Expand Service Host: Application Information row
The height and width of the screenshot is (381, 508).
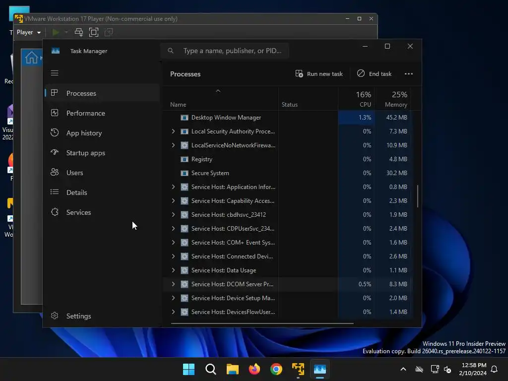pos(173,187)
